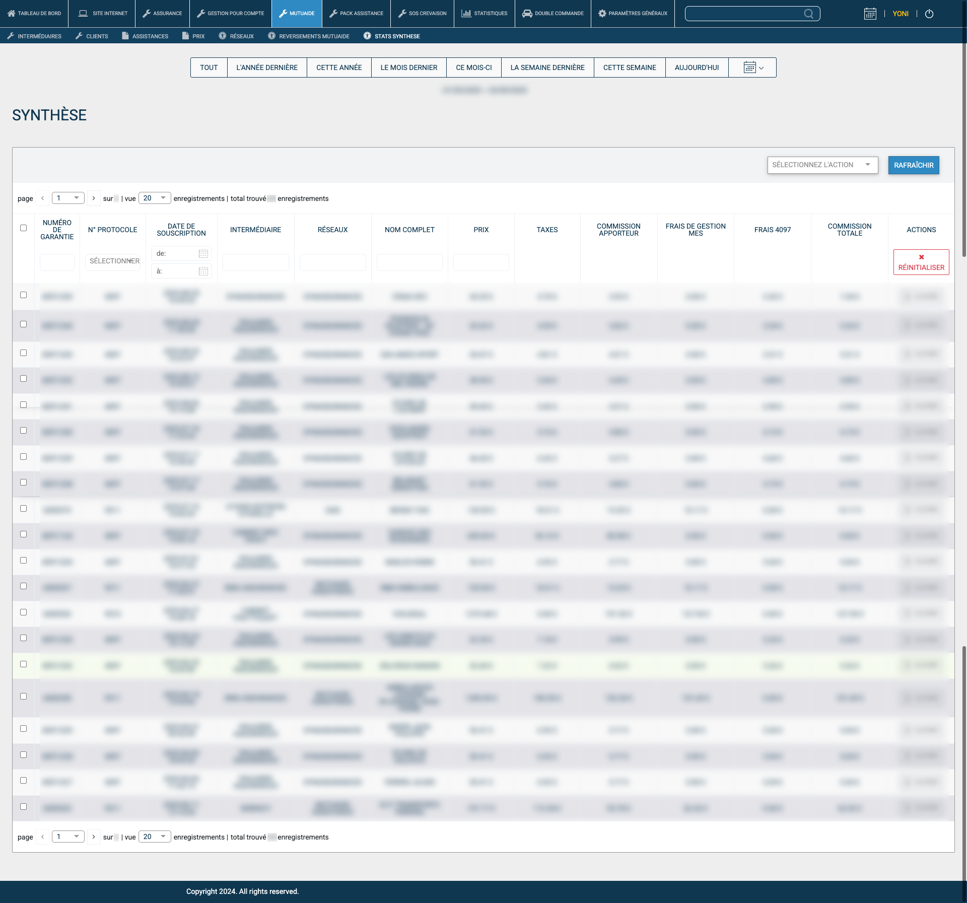Expand Sélectionnez l'action dropdown
967x903 pixels.
coord(822,165)
